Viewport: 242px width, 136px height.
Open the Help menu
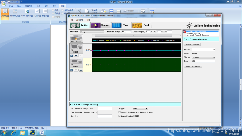[x=88, y=20]
